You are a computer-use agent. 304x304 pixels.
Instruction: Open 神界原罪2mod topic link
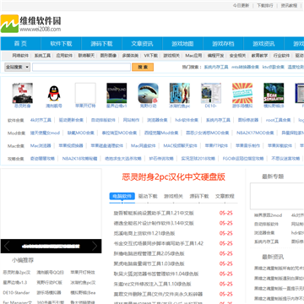(x=268, y=215)
